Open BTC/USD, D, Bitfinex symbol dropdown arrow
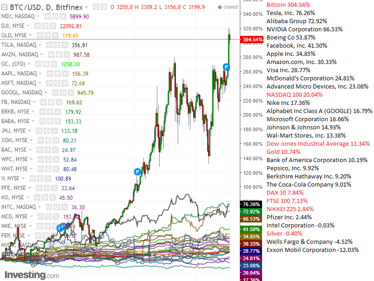374x281 pixels. tap(86, 7)
